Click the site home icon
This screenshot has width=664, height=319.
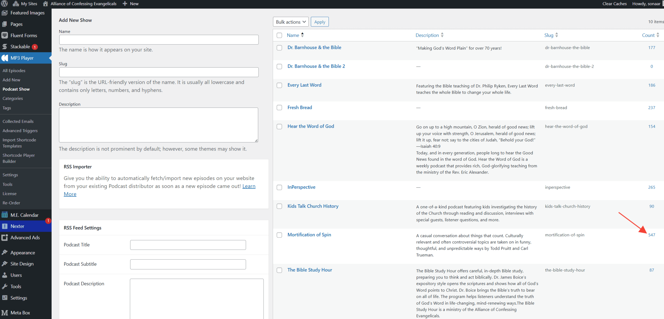point(46,4)
